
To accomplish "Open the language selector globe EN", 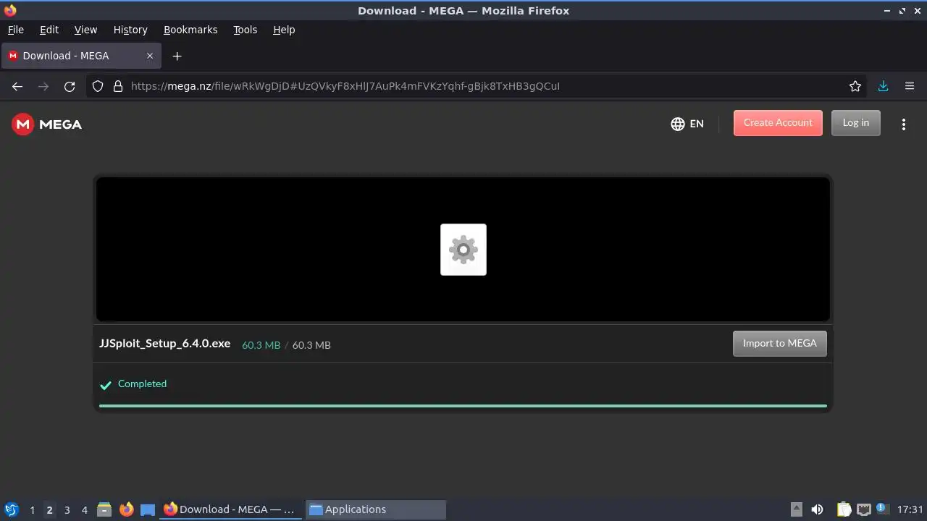I will click(687, 124).
